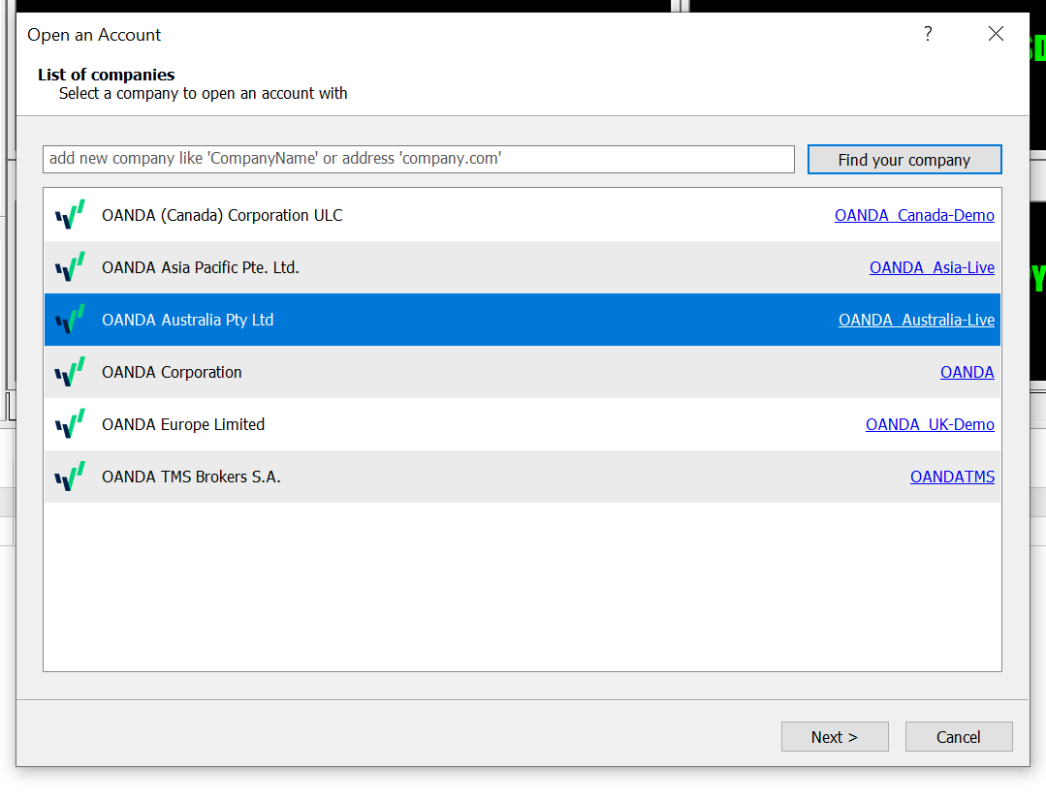This screenshot has height=801, width=1046.
Task: Follow the OANDA server link
Action: 967,372
